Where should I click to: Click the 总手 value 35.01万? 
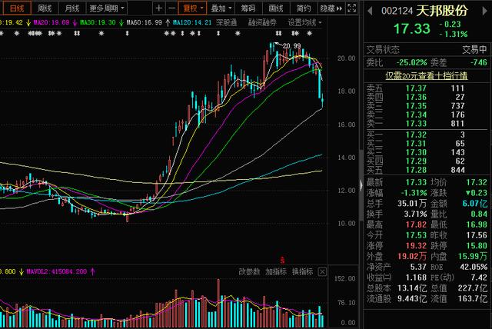[412, 204]
